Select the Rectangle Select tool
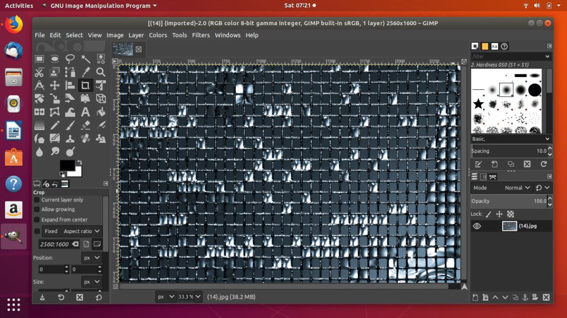Image resolution: width=567 pixels, height=318 pixels. [x=39, y=59]
